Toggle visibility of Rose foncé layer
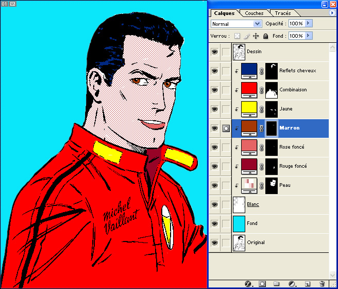 (214, 147)
